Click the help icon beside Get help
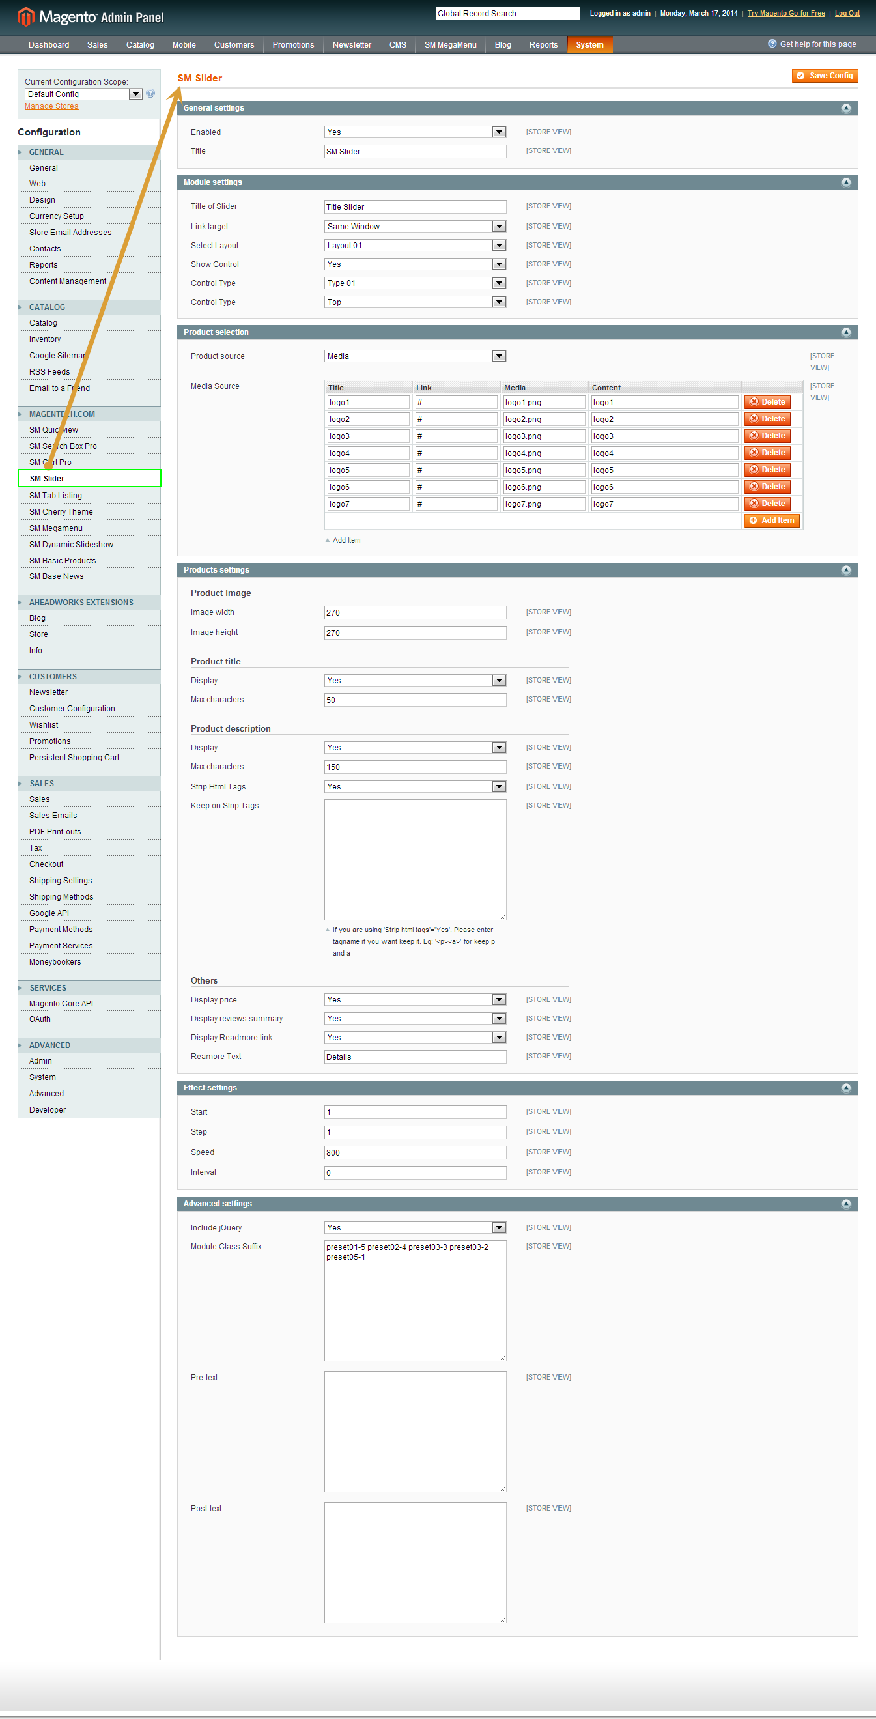This screenshot has width=876, height=1719. click(772, 44)
